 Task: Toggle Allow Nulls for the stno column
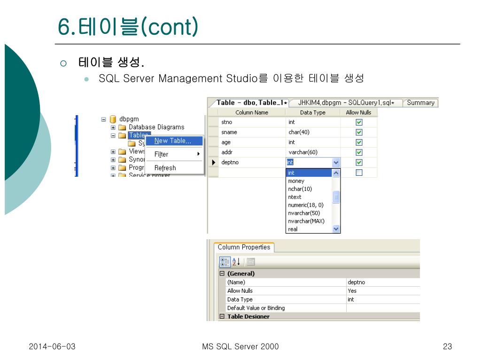(x=359, y=122)
